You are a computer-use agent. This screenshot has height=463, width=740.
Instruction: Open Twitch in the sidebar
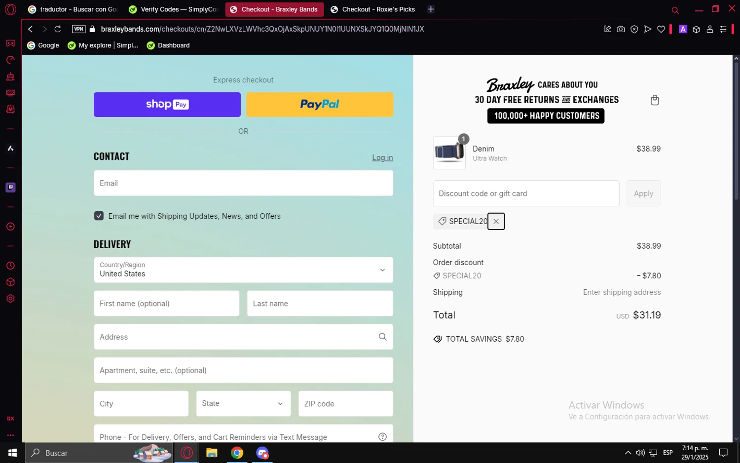pyautogui.click(x=10, y=187)
